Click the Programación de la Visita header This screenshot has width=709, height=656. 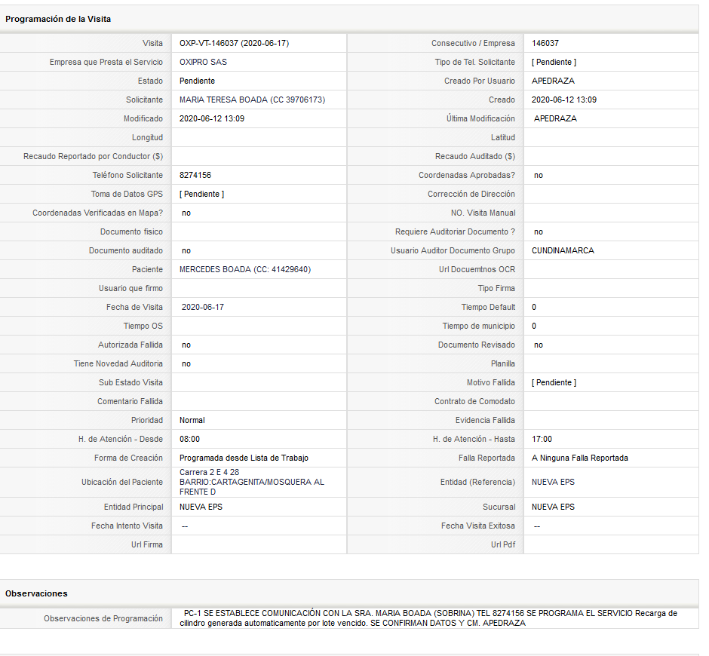pos(58,19)
